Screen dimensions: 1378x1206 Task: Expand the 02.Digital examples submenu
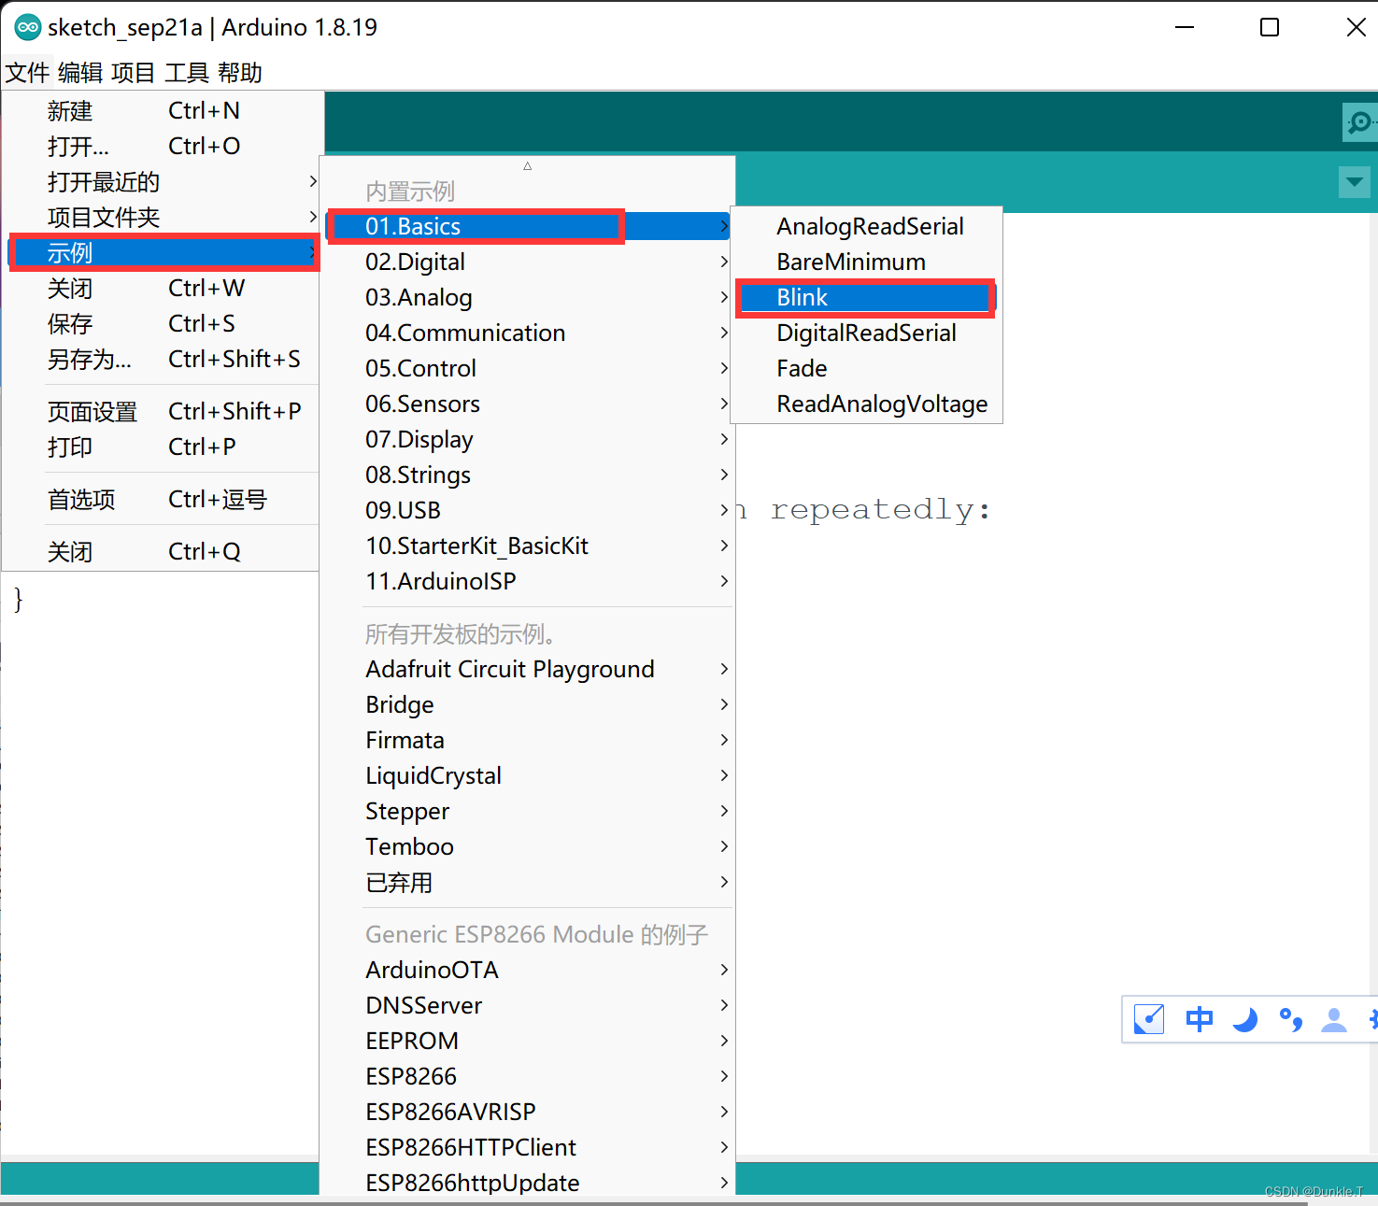[528, 262]
